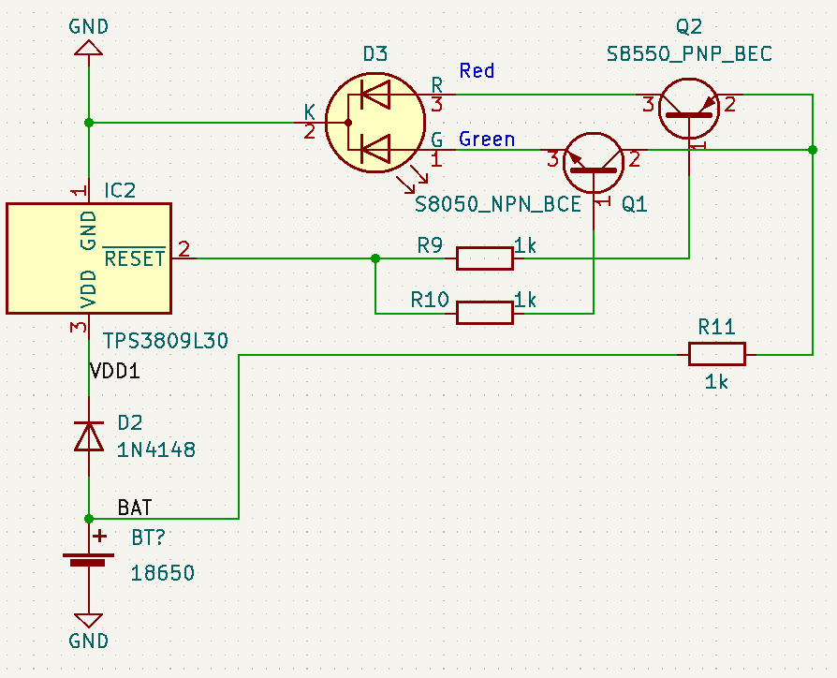The width and height of the screenshot is (837, 678).
Task: Select the 1k value text of R11
Action: click(x=716, y=382)
